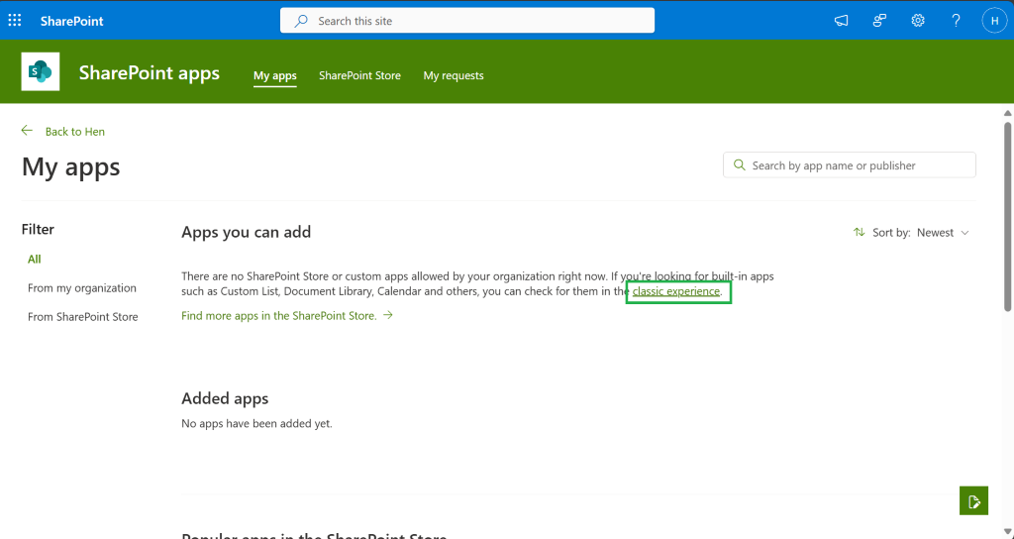Image resolution: width=1014 pixels, height=539 pixels.
Task: Click the sort arrows icon beside Sort by
Action: (859, 232)
